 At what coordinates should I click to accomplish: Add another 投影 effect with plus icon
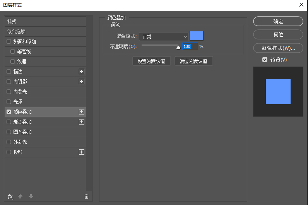[82, 152]
